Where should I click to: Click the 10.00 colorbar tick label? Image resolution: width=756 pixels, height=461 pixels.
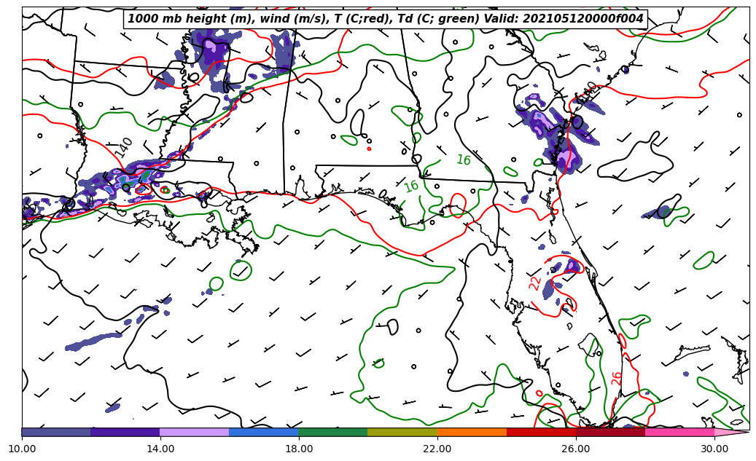[22, 449]
